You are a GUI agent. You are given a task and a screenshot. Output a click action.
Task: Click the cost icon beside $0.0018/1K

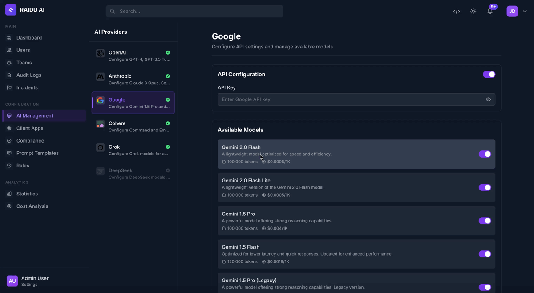point(264,262)
